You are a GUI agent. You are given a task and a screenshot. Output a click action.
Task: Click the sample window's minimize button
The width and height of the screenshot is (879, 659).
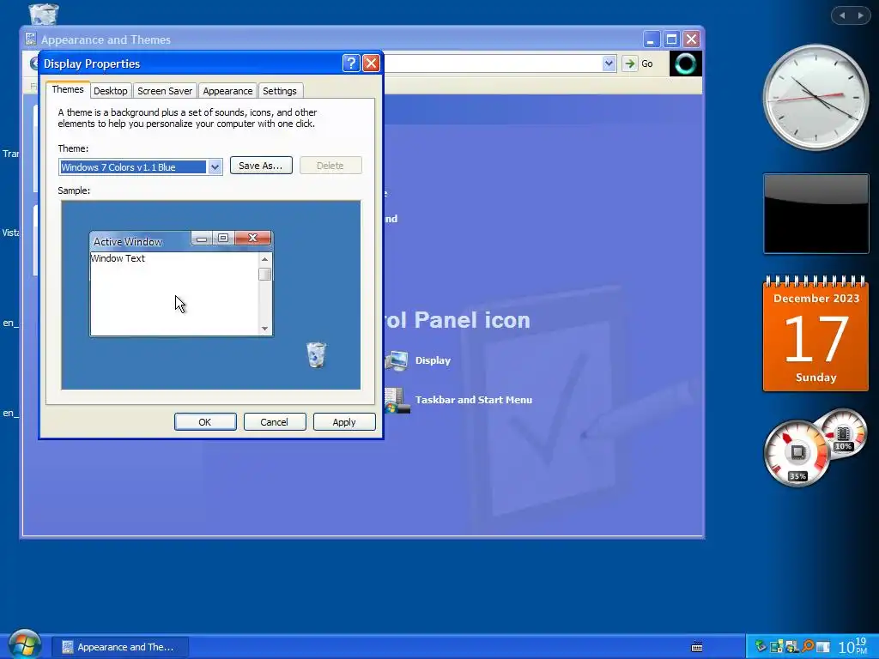click(x=202, y=238)
